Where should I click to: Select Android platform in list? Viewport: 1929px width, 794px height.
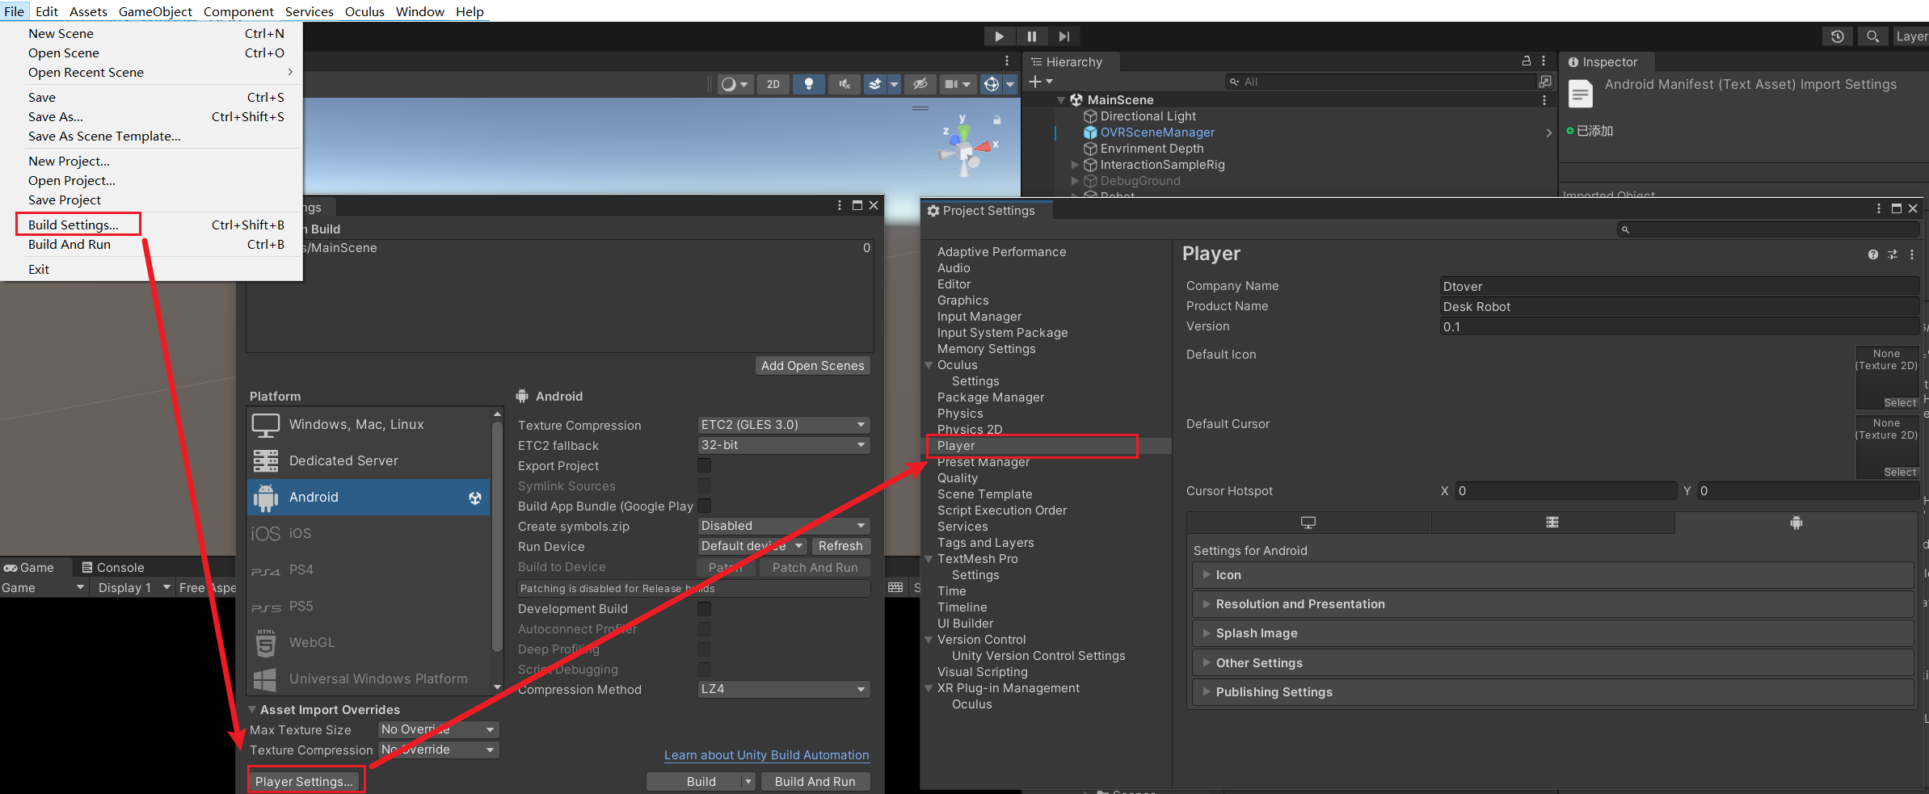click(369, 498)
